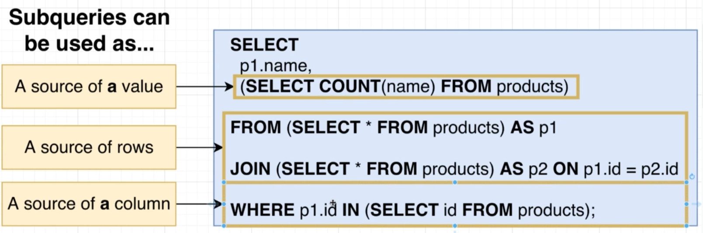The image size is (703, 233).
Task: Click the JOIN ... ON p1.id = p2.id line
Action: click(x=454, y=169)
